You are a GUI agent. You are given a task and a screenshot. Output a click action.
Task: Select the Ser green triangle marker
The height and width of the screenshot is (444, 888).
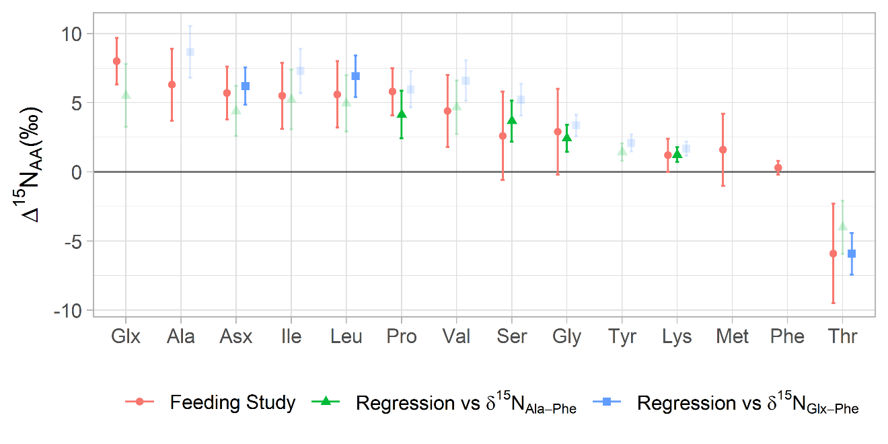[x=512, y=120]
